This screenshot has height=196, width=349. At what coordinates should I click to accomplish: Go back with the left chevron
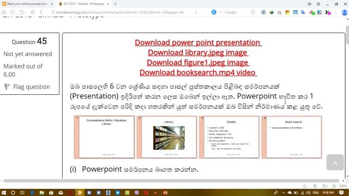click(41, 12)
